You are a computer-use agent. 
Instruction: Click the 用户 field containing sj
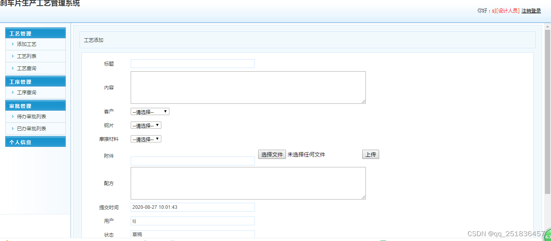point(193,221)
